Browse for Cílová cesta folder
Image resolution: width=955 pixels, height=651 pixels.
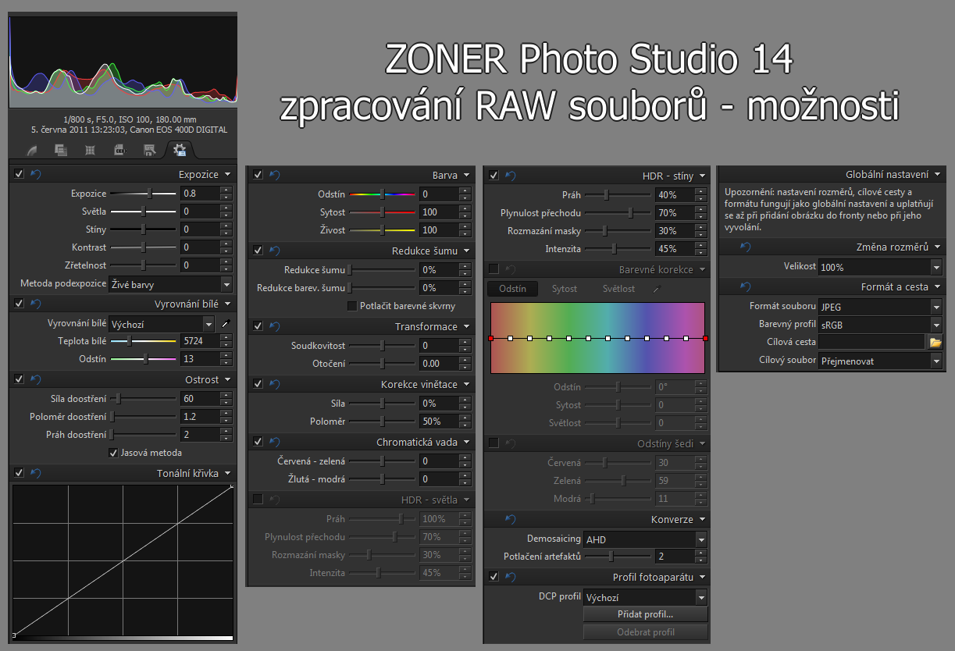click(x=935, y=342)
